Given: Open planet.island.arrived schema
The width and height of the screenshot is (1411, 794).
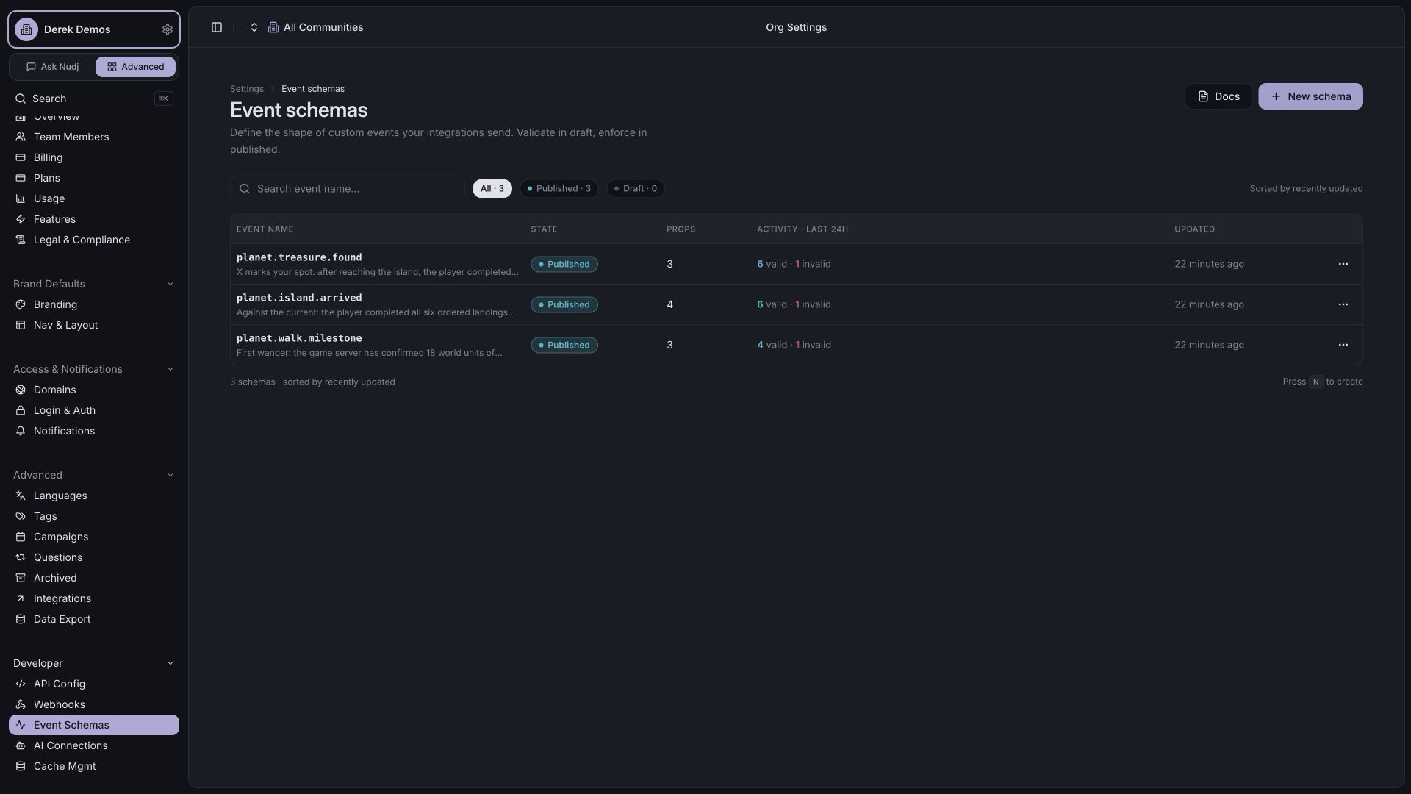Looking at the screenshot, I should [299, 298].
